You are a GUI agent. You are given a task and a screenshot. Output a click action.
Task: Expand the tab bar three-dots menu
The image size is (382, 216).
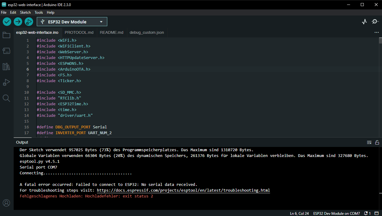click(377, 32)
